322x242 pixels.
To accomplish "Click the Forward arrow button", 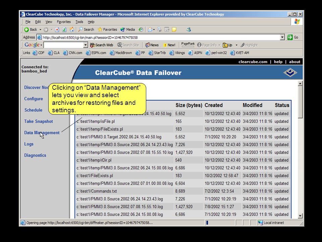I will click(x=46, y=30).
